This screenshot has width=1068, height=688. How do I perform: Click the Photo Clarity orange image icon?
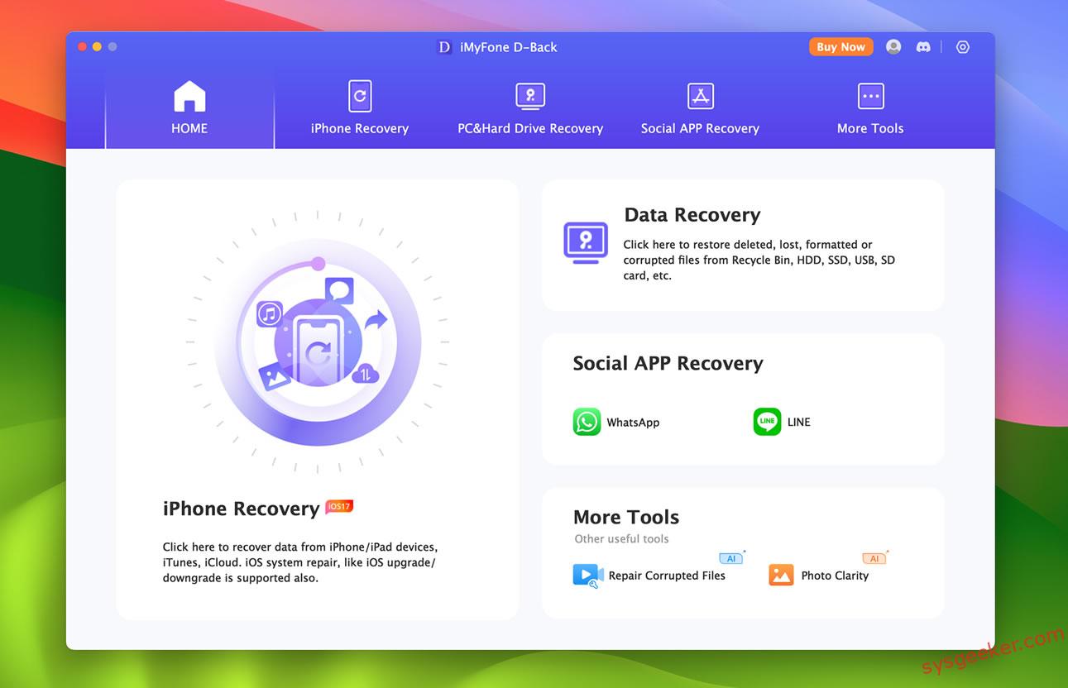pyautogui.click(x=781, y=575)
